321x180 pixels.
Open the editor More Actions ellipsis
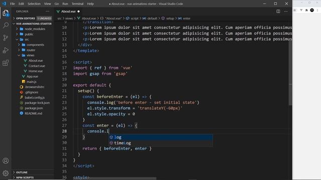[286, 11]
